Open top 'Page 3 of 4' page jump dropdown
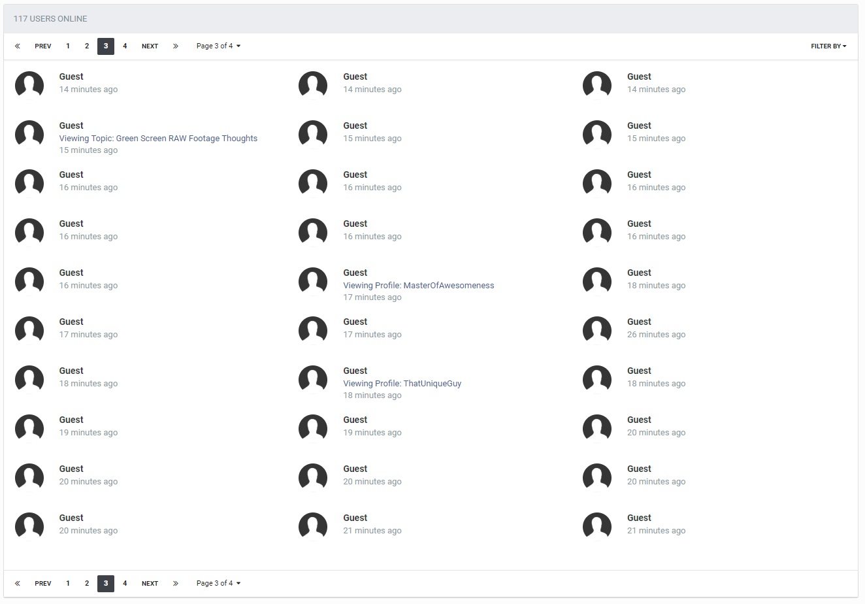Image resolution: width=865 pixels, height=604 pixels. coord(218,46)
